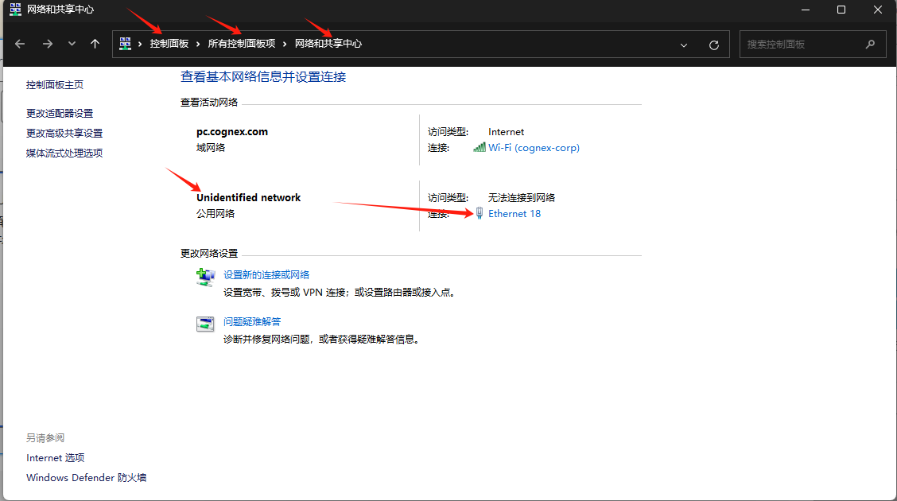Click the Control Panel icon in the address bar
The image size is (897, 501).
pyautogui.click(x=126, y=44)
